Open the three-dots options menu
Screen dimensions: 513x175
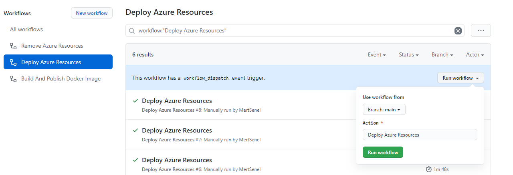click(x=481, y=30)
